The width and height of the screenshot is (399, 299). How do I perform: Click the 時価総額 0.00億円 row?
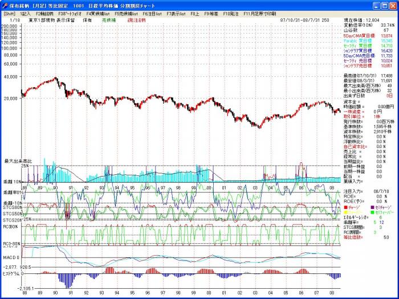(x=369, y=107)
